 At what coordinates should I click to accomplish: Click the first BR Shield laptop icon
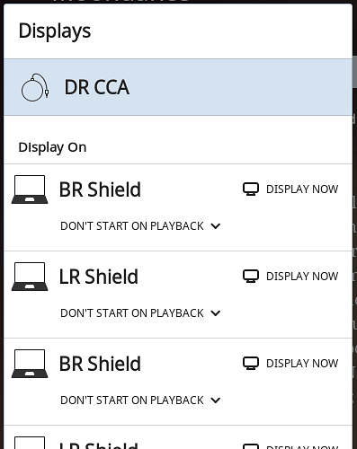click(30, 189)
